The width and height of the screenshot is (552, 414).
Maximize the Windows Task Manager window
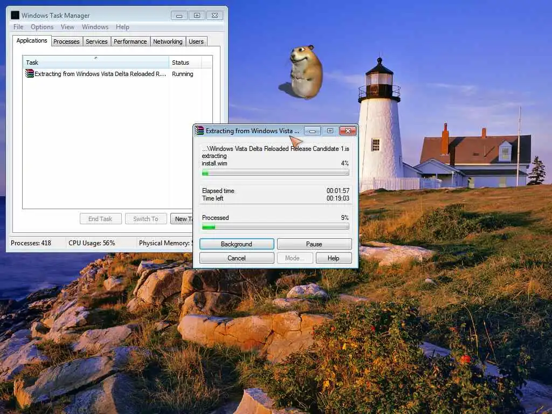[197, 16]
